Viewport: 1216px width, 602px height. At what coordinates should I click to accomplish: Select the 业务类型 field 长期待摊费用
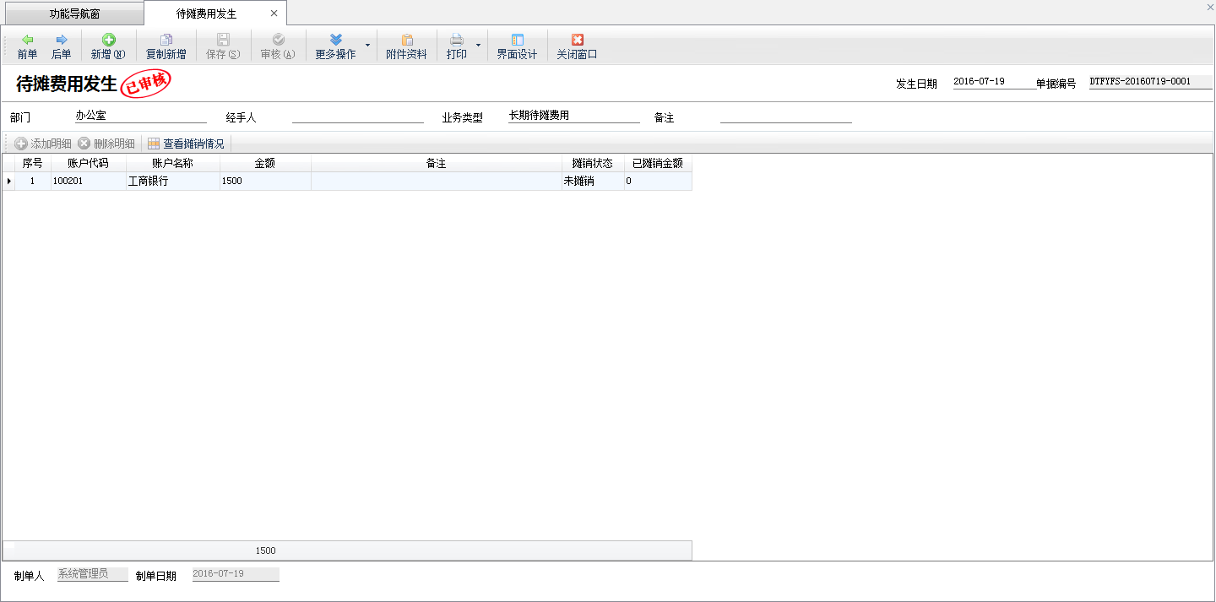click(573, 116)
